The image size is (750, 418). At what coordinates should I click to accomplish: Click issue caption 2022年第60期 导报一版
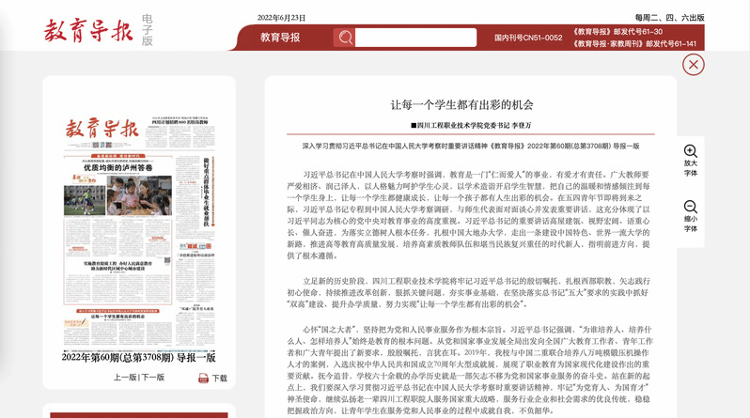[139, 358]
